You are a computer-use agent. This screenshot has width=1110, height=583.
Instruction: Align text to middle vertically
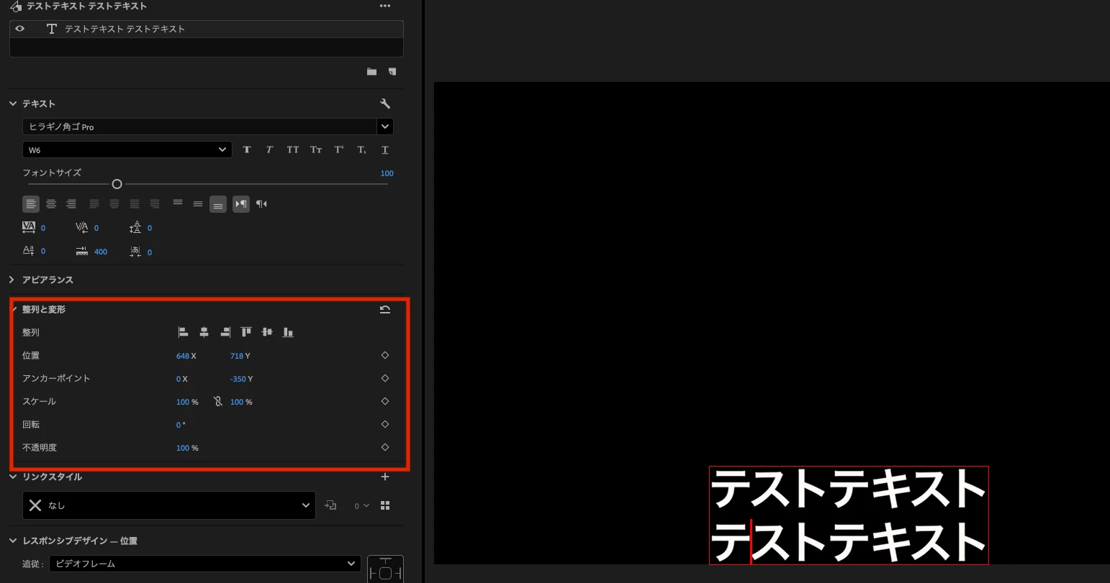click(x=198, y=204)
